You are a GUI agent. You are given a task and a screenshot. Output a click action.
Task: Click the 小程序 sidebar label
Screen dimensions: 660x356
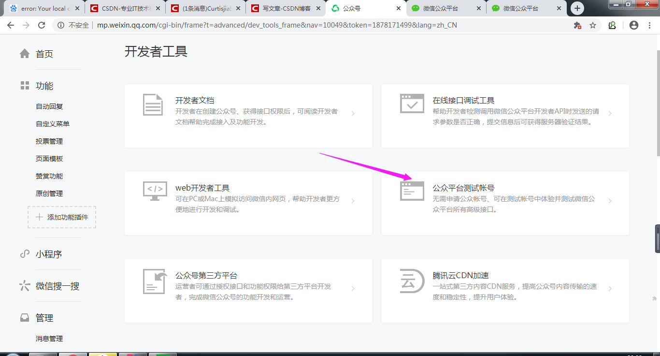(x=49, y=254)
